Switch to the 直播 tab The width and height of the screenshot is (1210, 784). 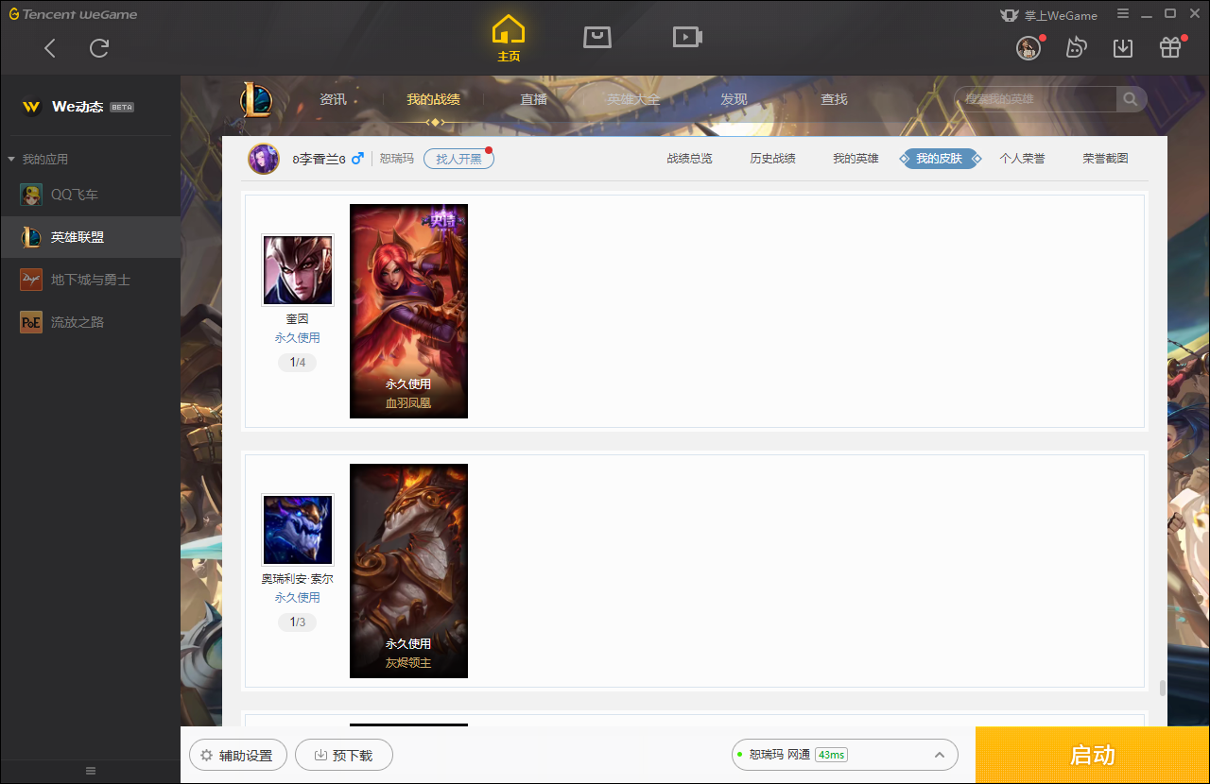coord(534,99)
